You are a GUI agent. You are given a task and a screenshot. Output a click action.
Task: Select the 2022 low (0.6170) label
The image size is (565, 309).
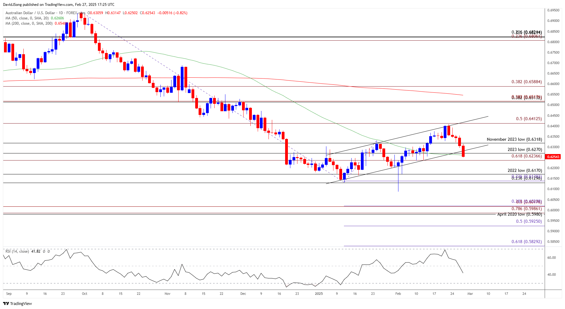[525, 170]
